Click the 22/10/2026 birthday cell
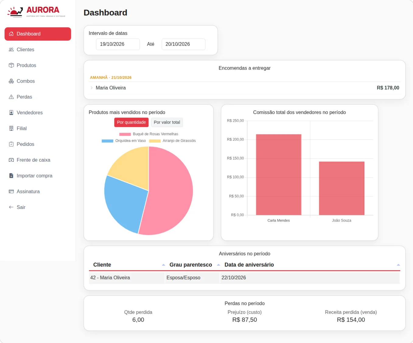The width and height of the screenshot is (413, 343). 310,278
